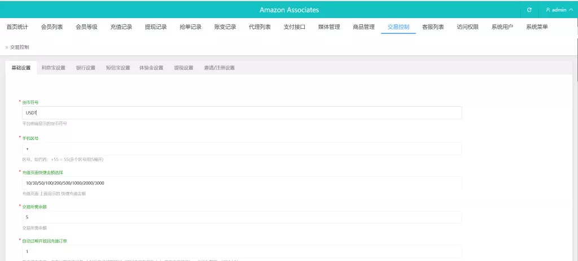The width and height of the screenshot is (578, 261).
Task: Open the 代理列表 menu item
Action: point(260,27)
